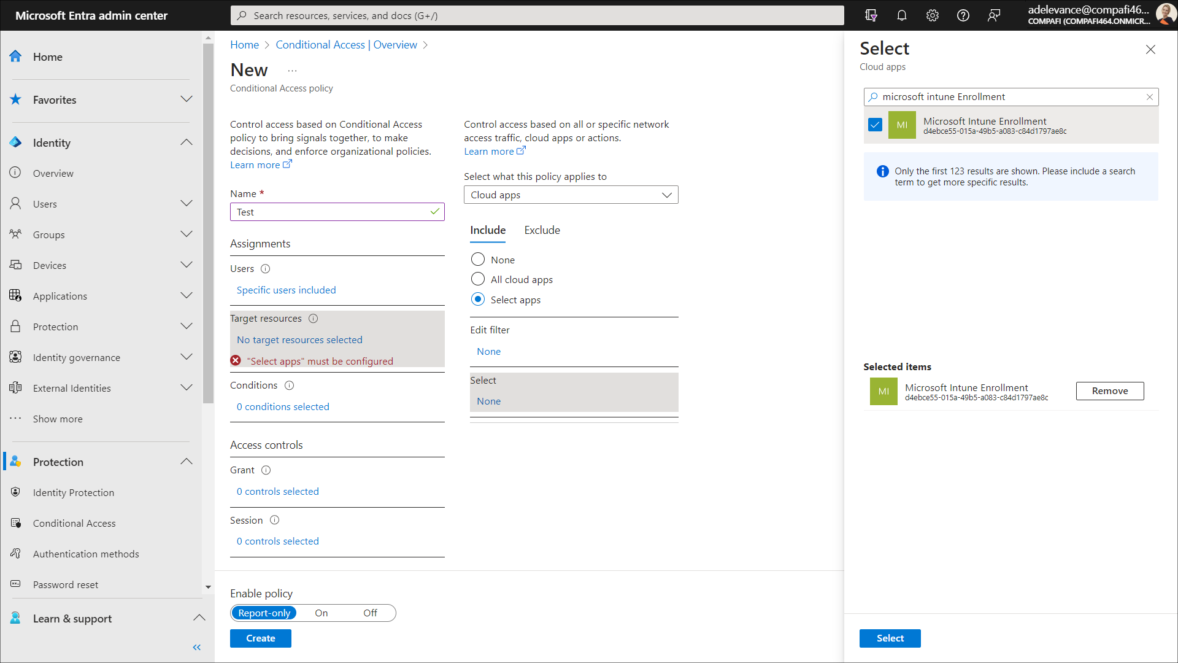The width and height of the screenshot is (1178, 663).
Task: Clear the cloud apps search text
Action: [x=1149, y=97]
